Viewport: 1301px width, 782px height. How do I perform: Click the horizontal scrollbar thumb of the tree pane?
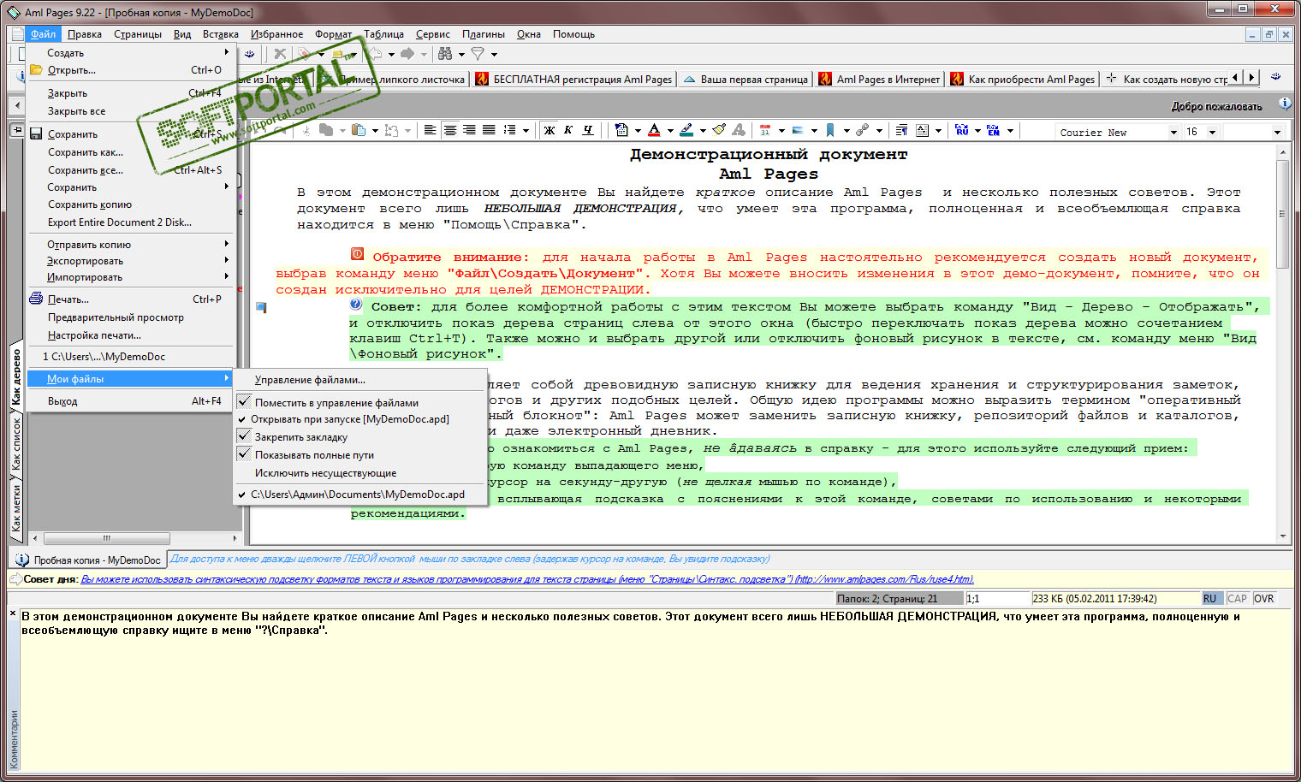coord(107,538)
